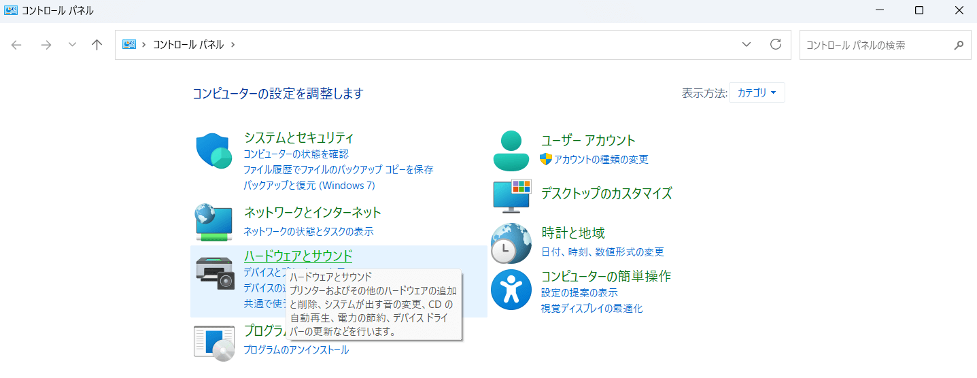This screenshot has width=977, height=378.
Task: Click the System and Security shield icon
Action: tap(215, 151)
